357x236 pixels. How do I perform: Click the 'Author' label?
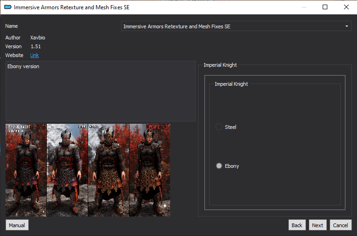13,38
